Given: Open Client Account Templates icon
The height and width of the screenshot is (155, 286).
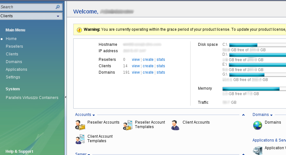Looking at the screenshot, I should point(80,139).
